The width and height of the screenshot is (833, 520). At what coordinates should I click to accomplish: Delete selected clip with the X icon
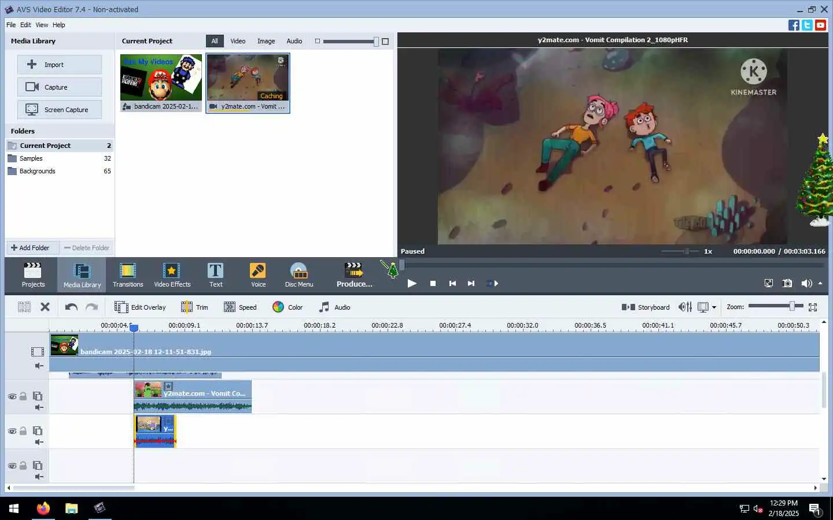click(x=45, y=307)
